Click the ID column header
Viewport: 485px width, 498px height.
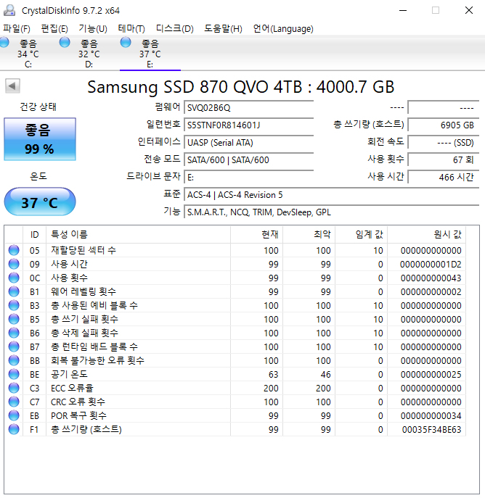[34, 234]
